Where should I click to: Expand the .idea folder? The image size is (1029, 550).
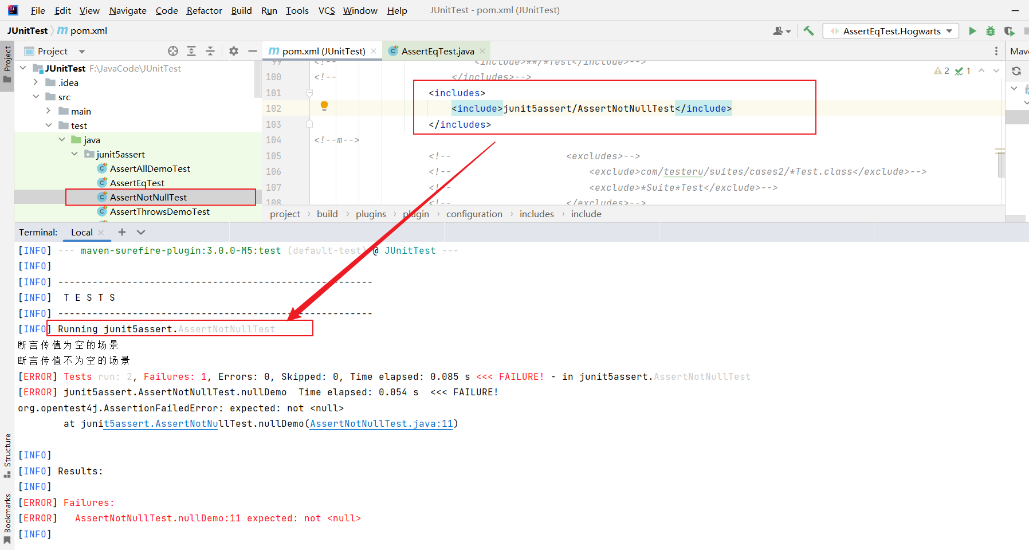(x=36, y=82)
